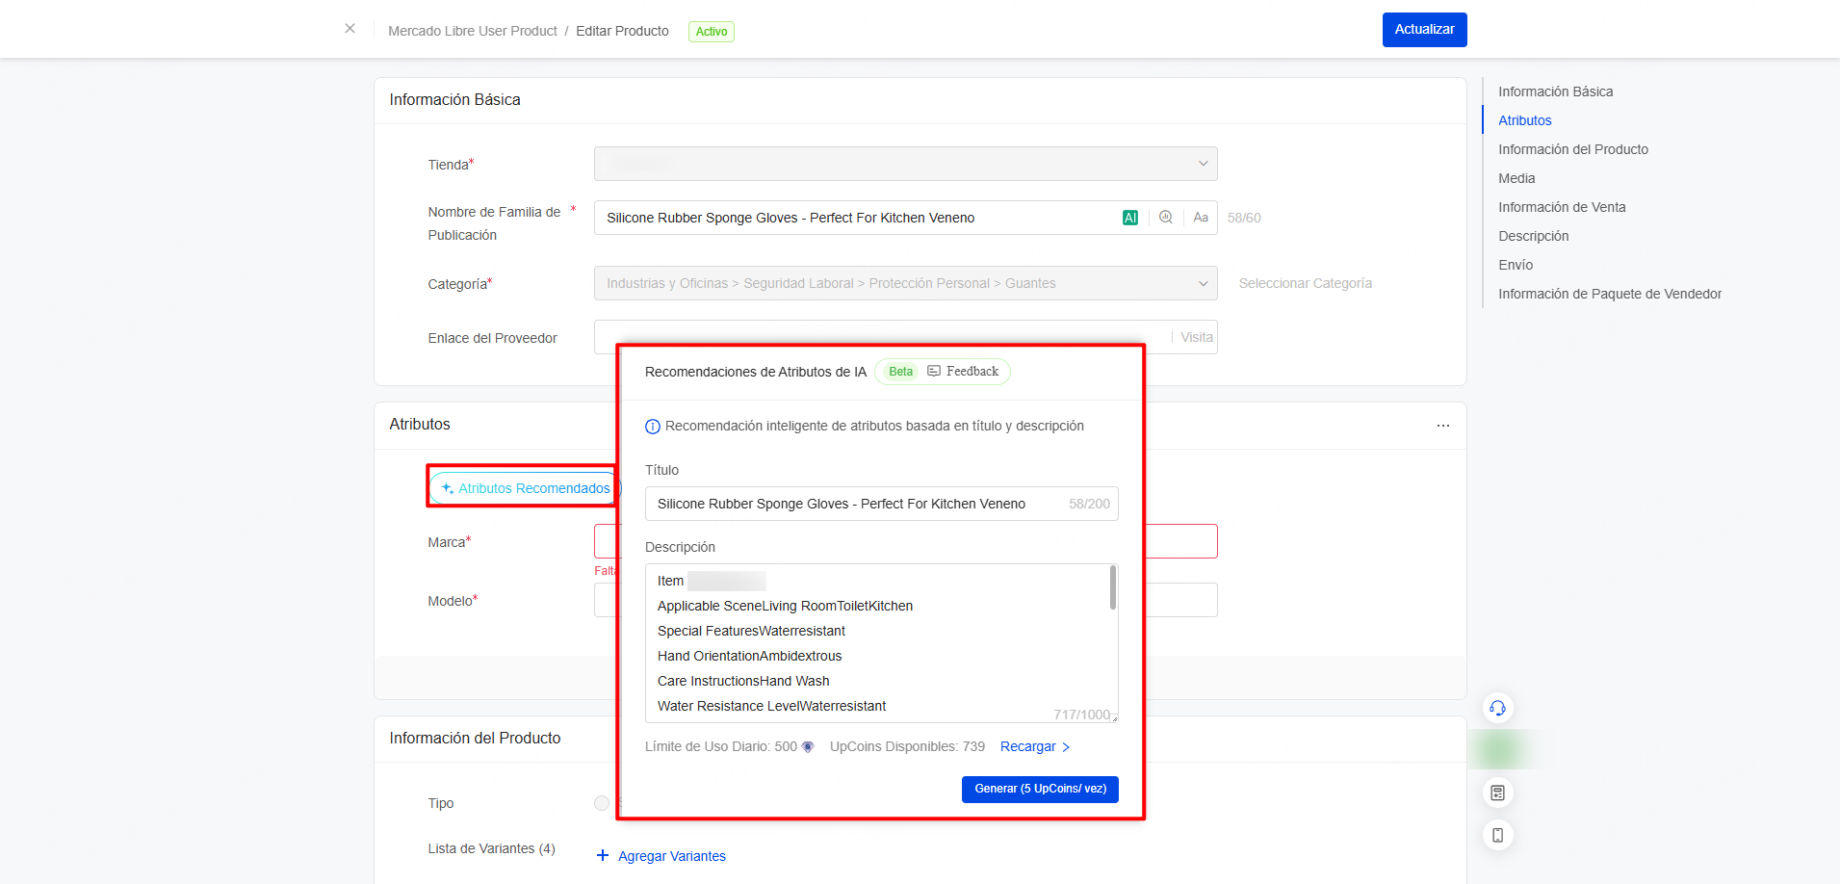Open Descripción section from sidebar navigation

(1533, 236)
